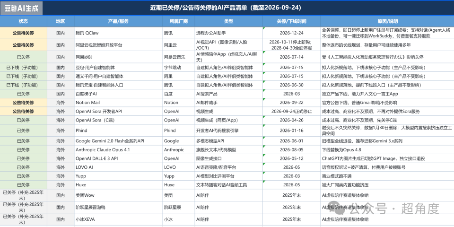Image resolution: width=454 pixels, height=227 pixels.
Task: Click the date cell 2026-09-22
Action: 292,103
